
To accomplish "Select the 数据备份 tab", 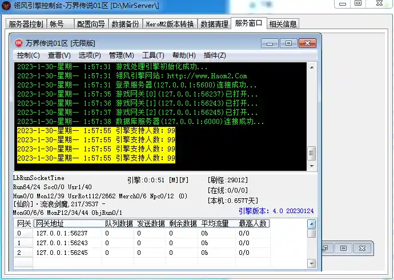I will (x=126, y=24).
